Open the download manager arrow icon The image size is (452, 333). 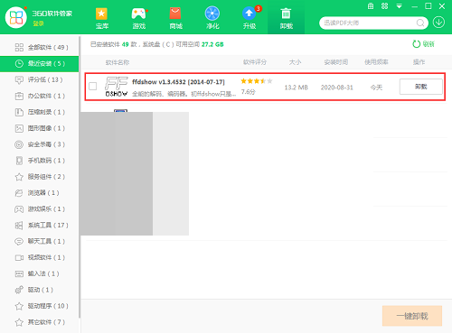(x=438, y=23)
